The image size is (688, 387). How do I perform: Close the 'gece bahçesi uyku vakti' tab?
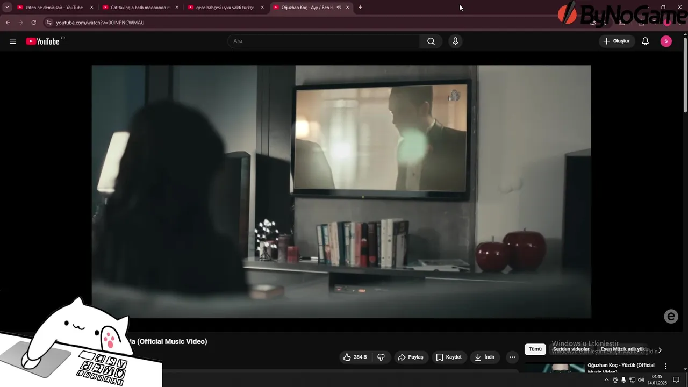click(x=262, y=8)
